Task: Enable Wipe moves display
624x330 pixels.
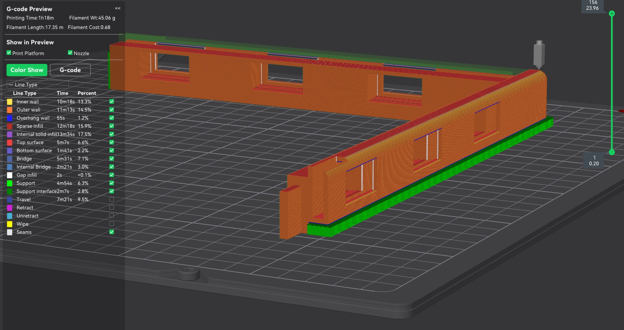Action: click(x=112, y=224)
